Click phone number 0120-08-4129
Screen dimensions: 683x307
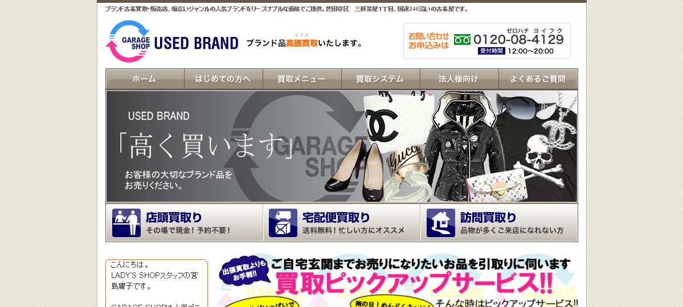[518, 40]
